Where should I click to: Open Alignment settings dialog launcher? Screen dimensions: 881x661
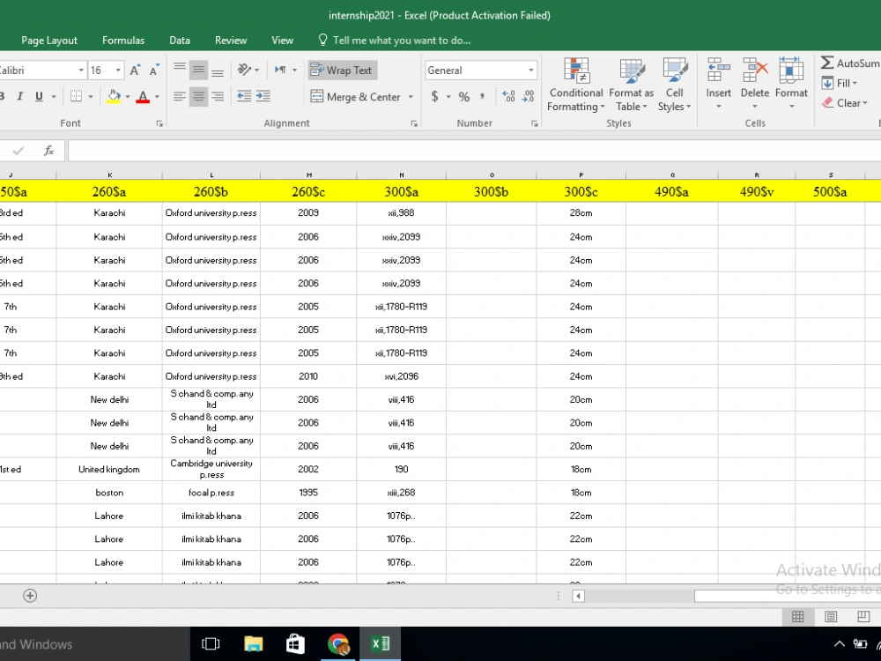414,123
